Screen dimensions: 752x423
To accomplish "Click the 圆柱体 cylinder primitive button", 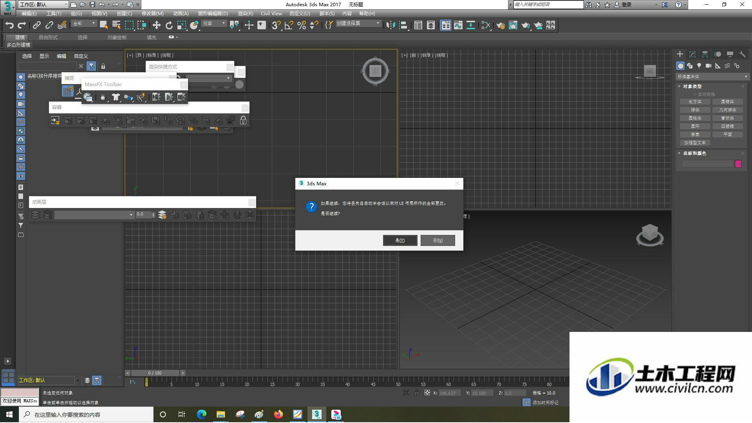I will click(695, 118).
